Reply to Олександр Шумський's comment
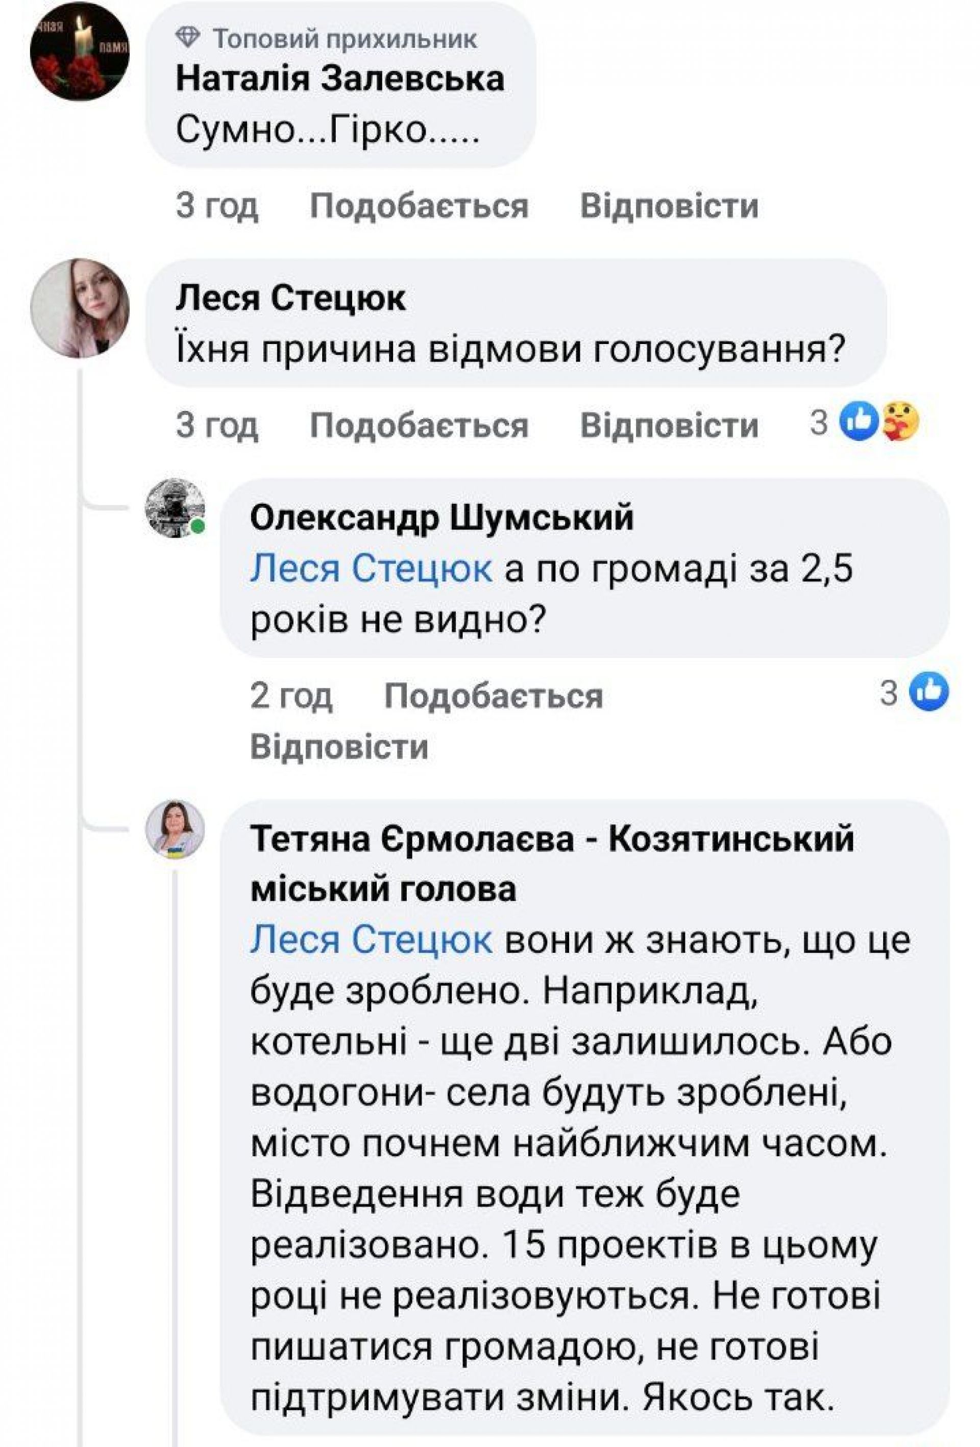This screenshot has width=980, height=1447. tap(339, 747)
